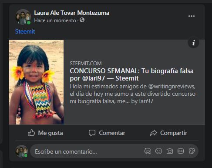Open the CONCURSO SEMANAL article title
212x168 pixels.
(x=131, y=74)
